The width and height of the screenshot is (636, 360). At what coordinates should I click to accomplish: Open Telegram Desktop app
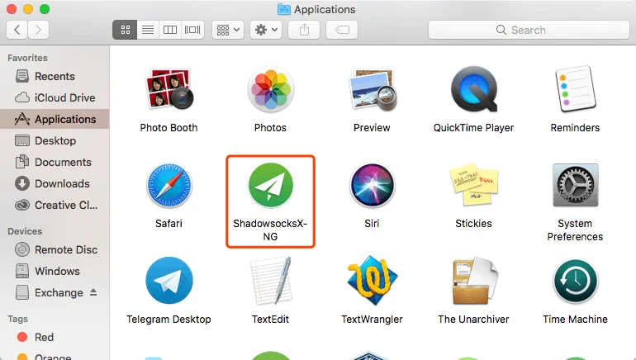[x=168, y=283]
